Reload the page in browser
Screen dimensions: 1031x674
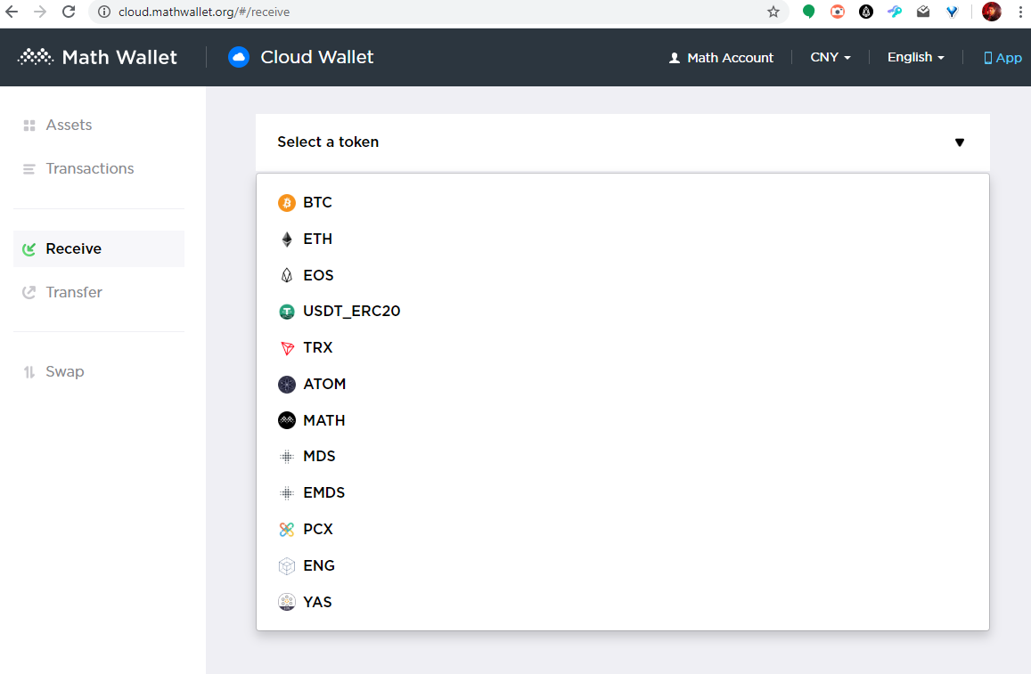pyautogui.click(x=69, y=12)
